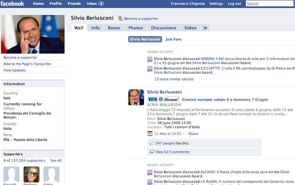Click the Share link under the event
The image size is (295, 185).
(x=193, y=134)
